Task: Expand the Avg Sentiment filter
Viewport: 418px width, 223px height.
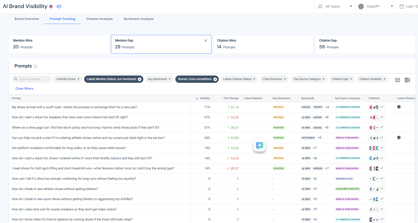Action: coord(159,79)
